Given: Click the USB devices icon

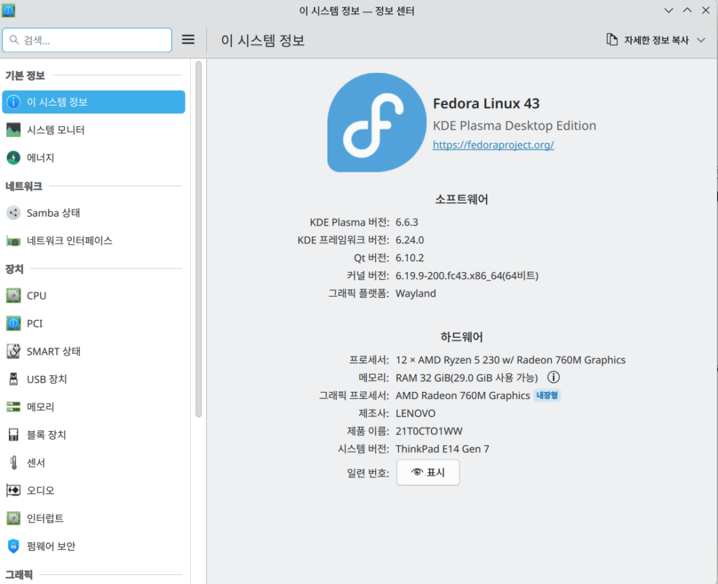Looking at the screenshot, I should tap(13, 379).
